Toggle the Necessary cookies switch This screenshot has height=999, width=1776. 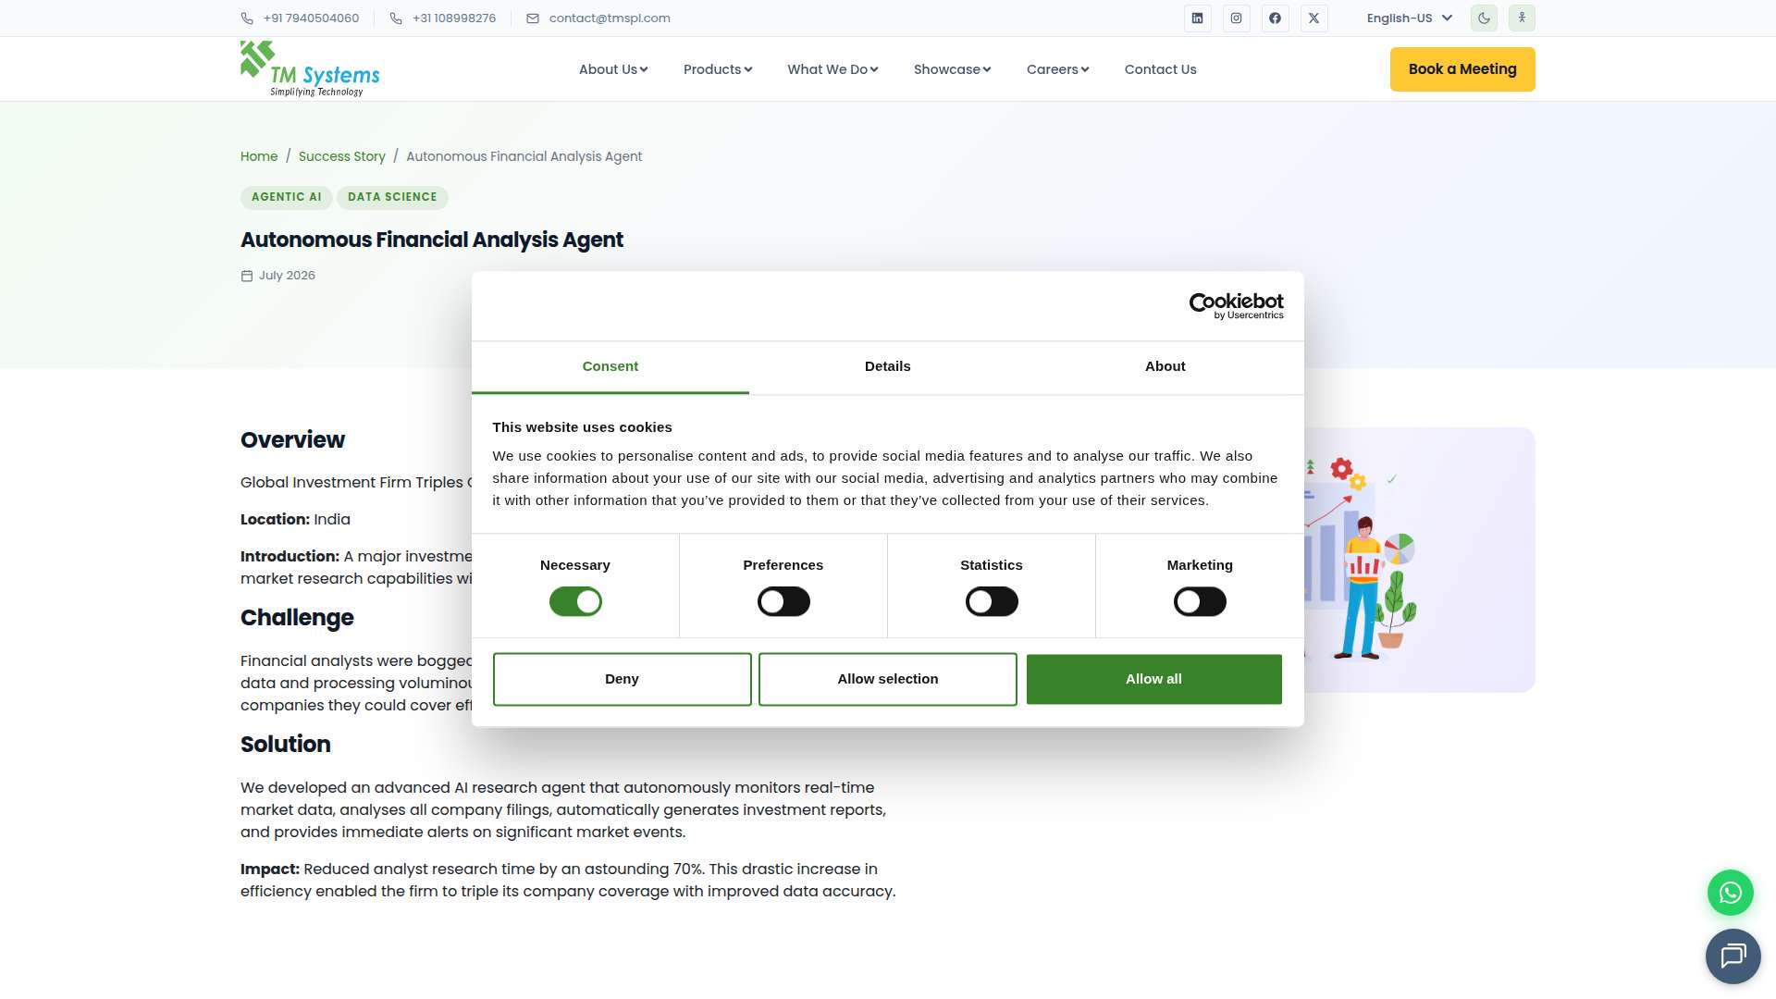(x=575, y=602)
